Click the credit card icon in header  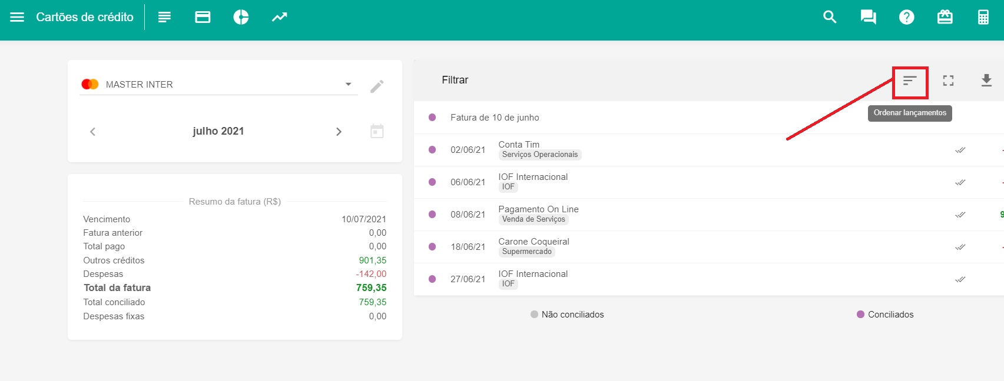pos(203,17)
